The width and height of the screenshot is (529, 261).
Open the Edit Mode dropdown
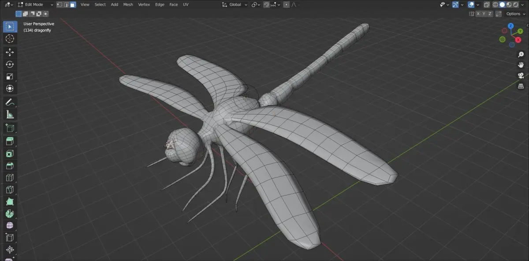pyautogui.click(x=35, y=4)
